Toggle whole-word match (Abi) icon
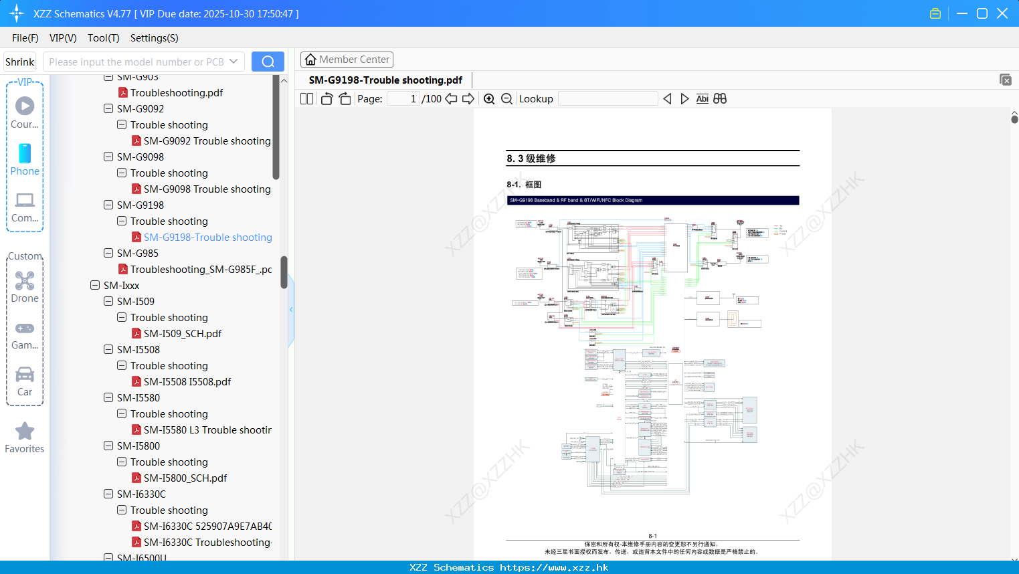The image size is (1019, 574). 702,98
